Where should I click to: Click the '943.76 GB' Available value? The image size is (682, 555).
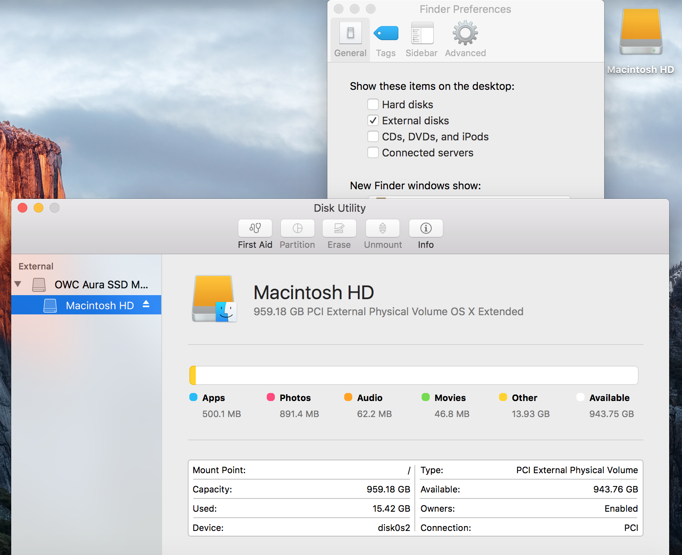click(615, 489)
